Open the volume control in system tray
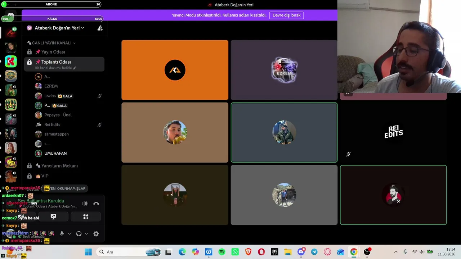 pos(421,252)
